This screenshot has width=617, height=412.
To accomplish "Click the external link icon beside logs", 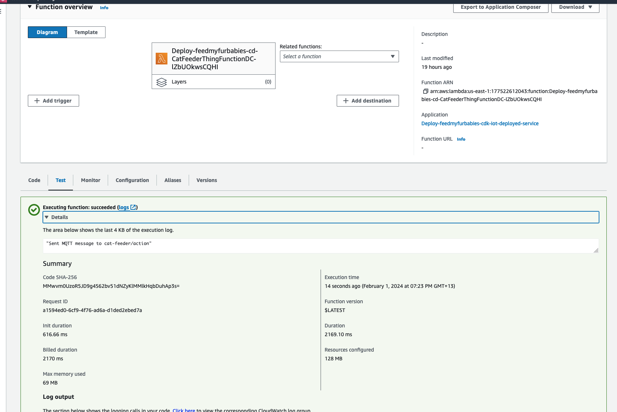I will tap(133, 207).
